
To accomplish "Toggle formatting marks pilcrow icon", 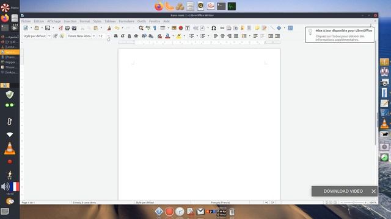I will (155, 28).
